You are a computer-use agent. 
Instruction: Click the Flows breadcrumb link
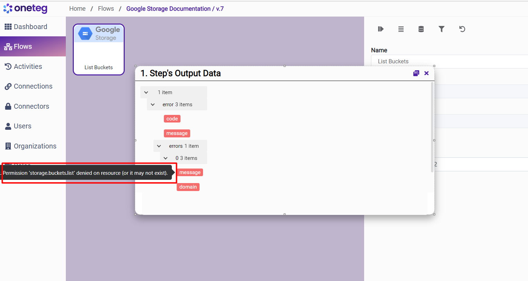coord(106,9)
